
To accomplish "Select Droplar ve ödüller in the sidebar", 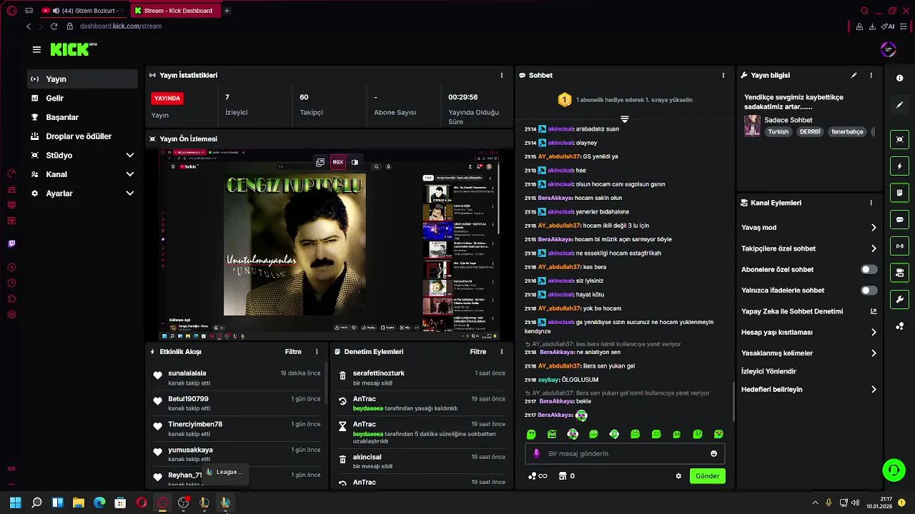I will click(x=83, y=136).
